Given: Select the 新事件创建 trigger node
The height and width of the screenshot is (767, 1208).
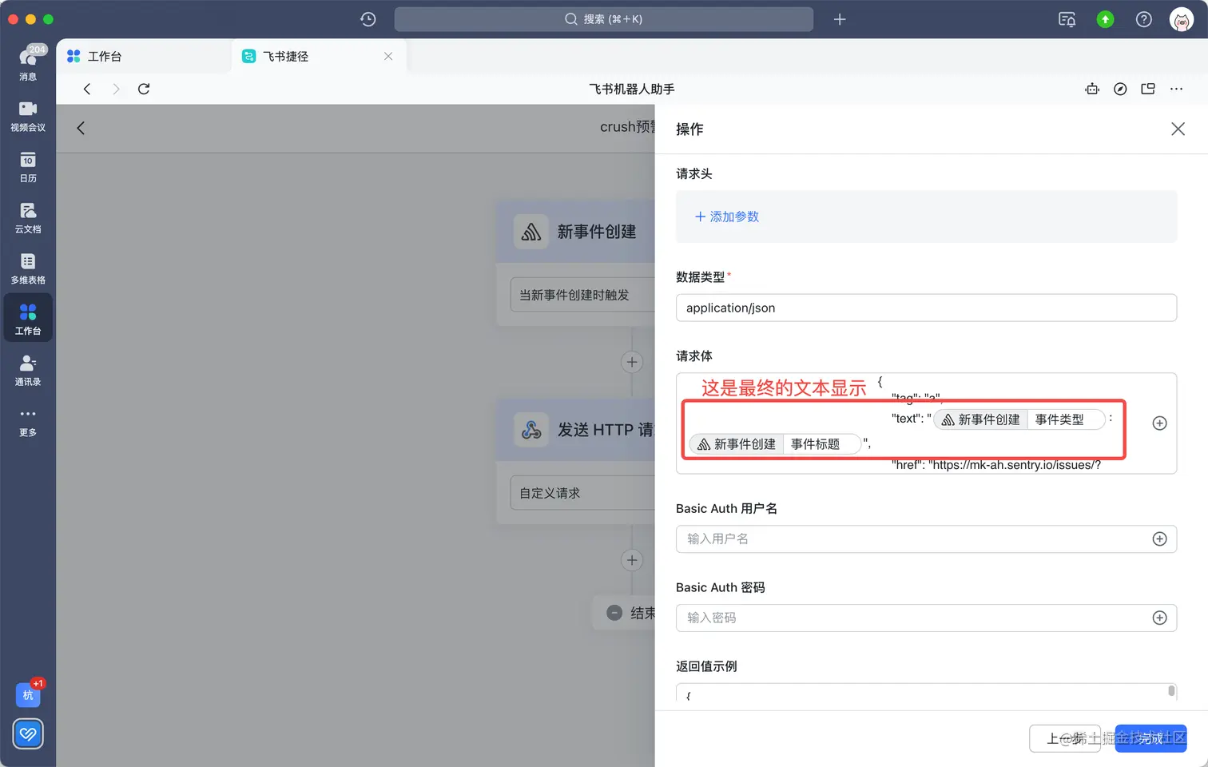Looking at the screenshot, I should (x=576, y=232).
